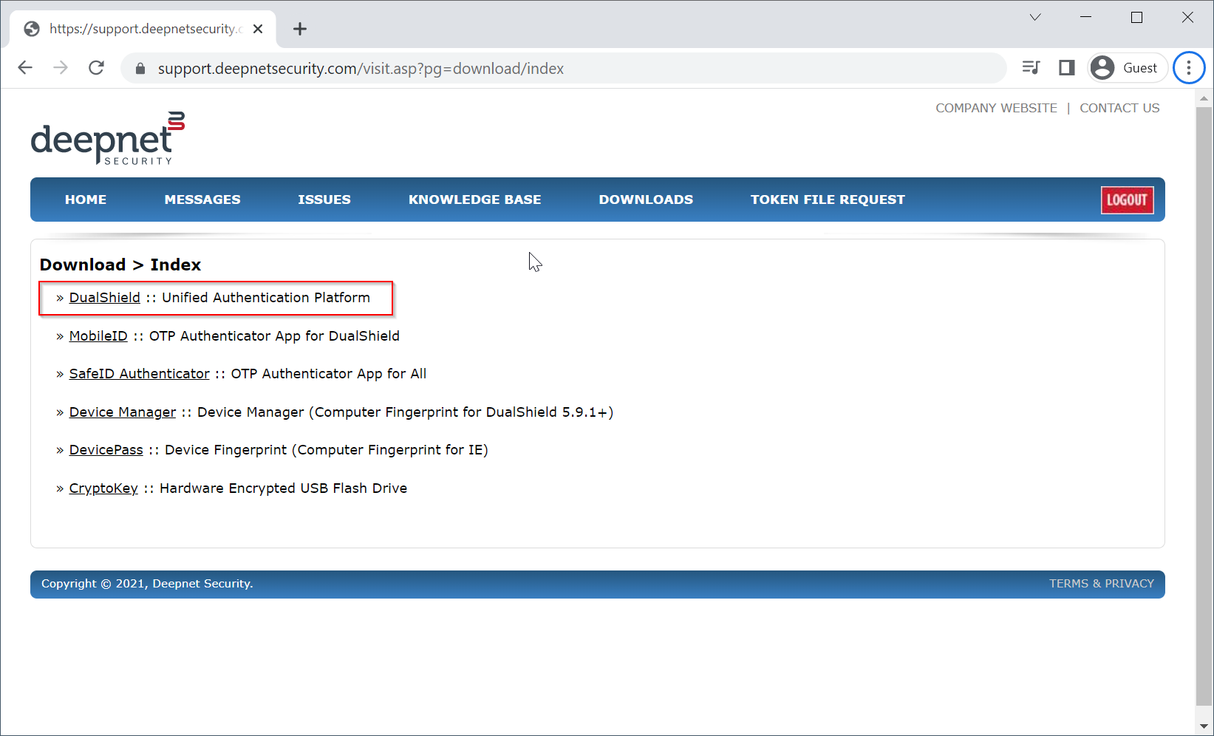Expand the tab search chevron
The width and height of the screenshot is (1214, 736).
1035,18
